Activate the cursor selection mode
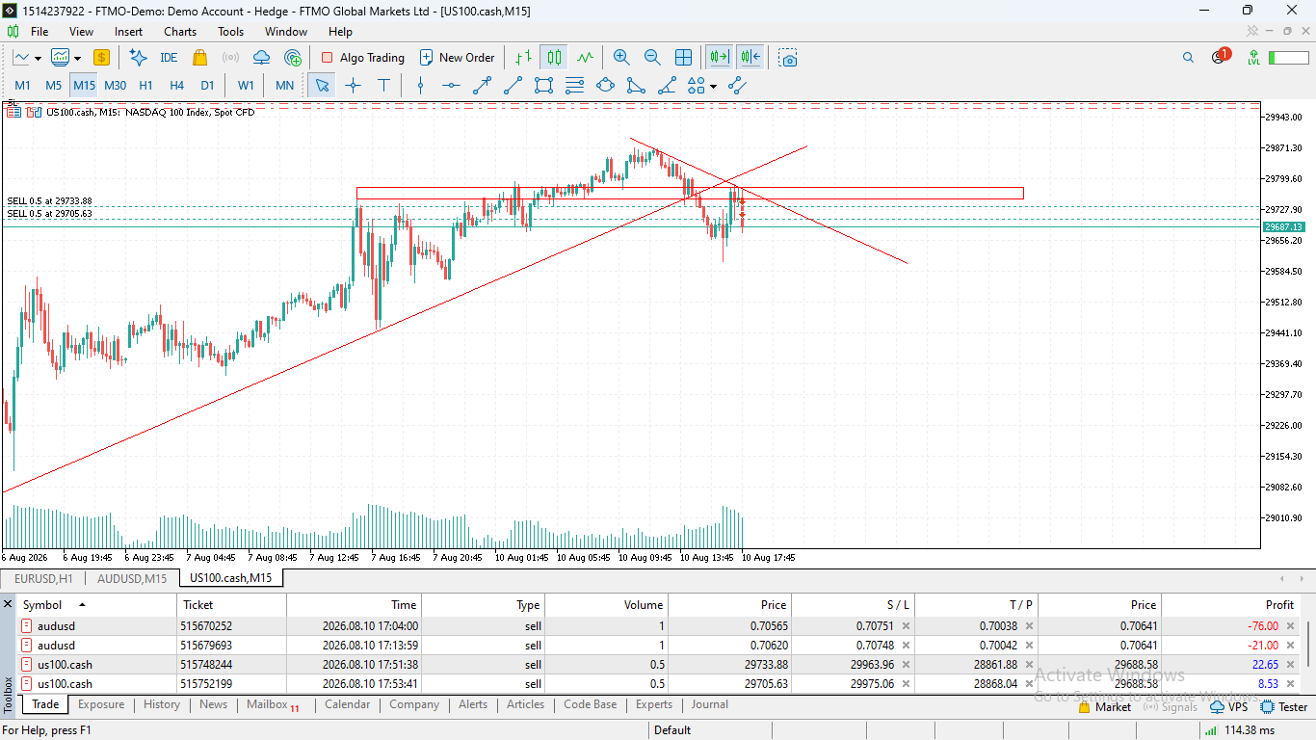 (x=322, y=86)
